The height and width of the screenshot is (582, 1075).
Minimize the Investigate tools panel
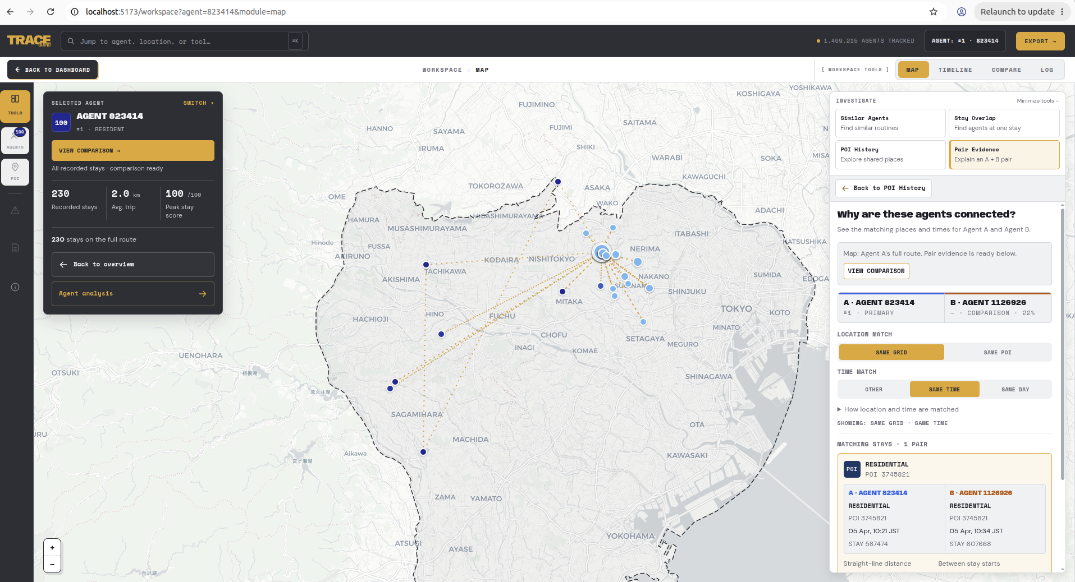click(x=1037, y=101)
